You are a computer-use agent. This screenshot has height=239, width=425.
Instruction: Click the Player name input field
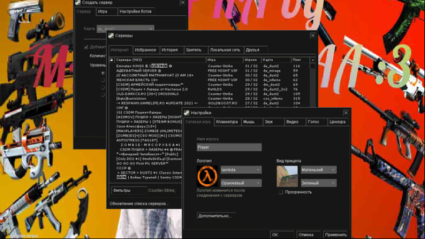(229, 147)
